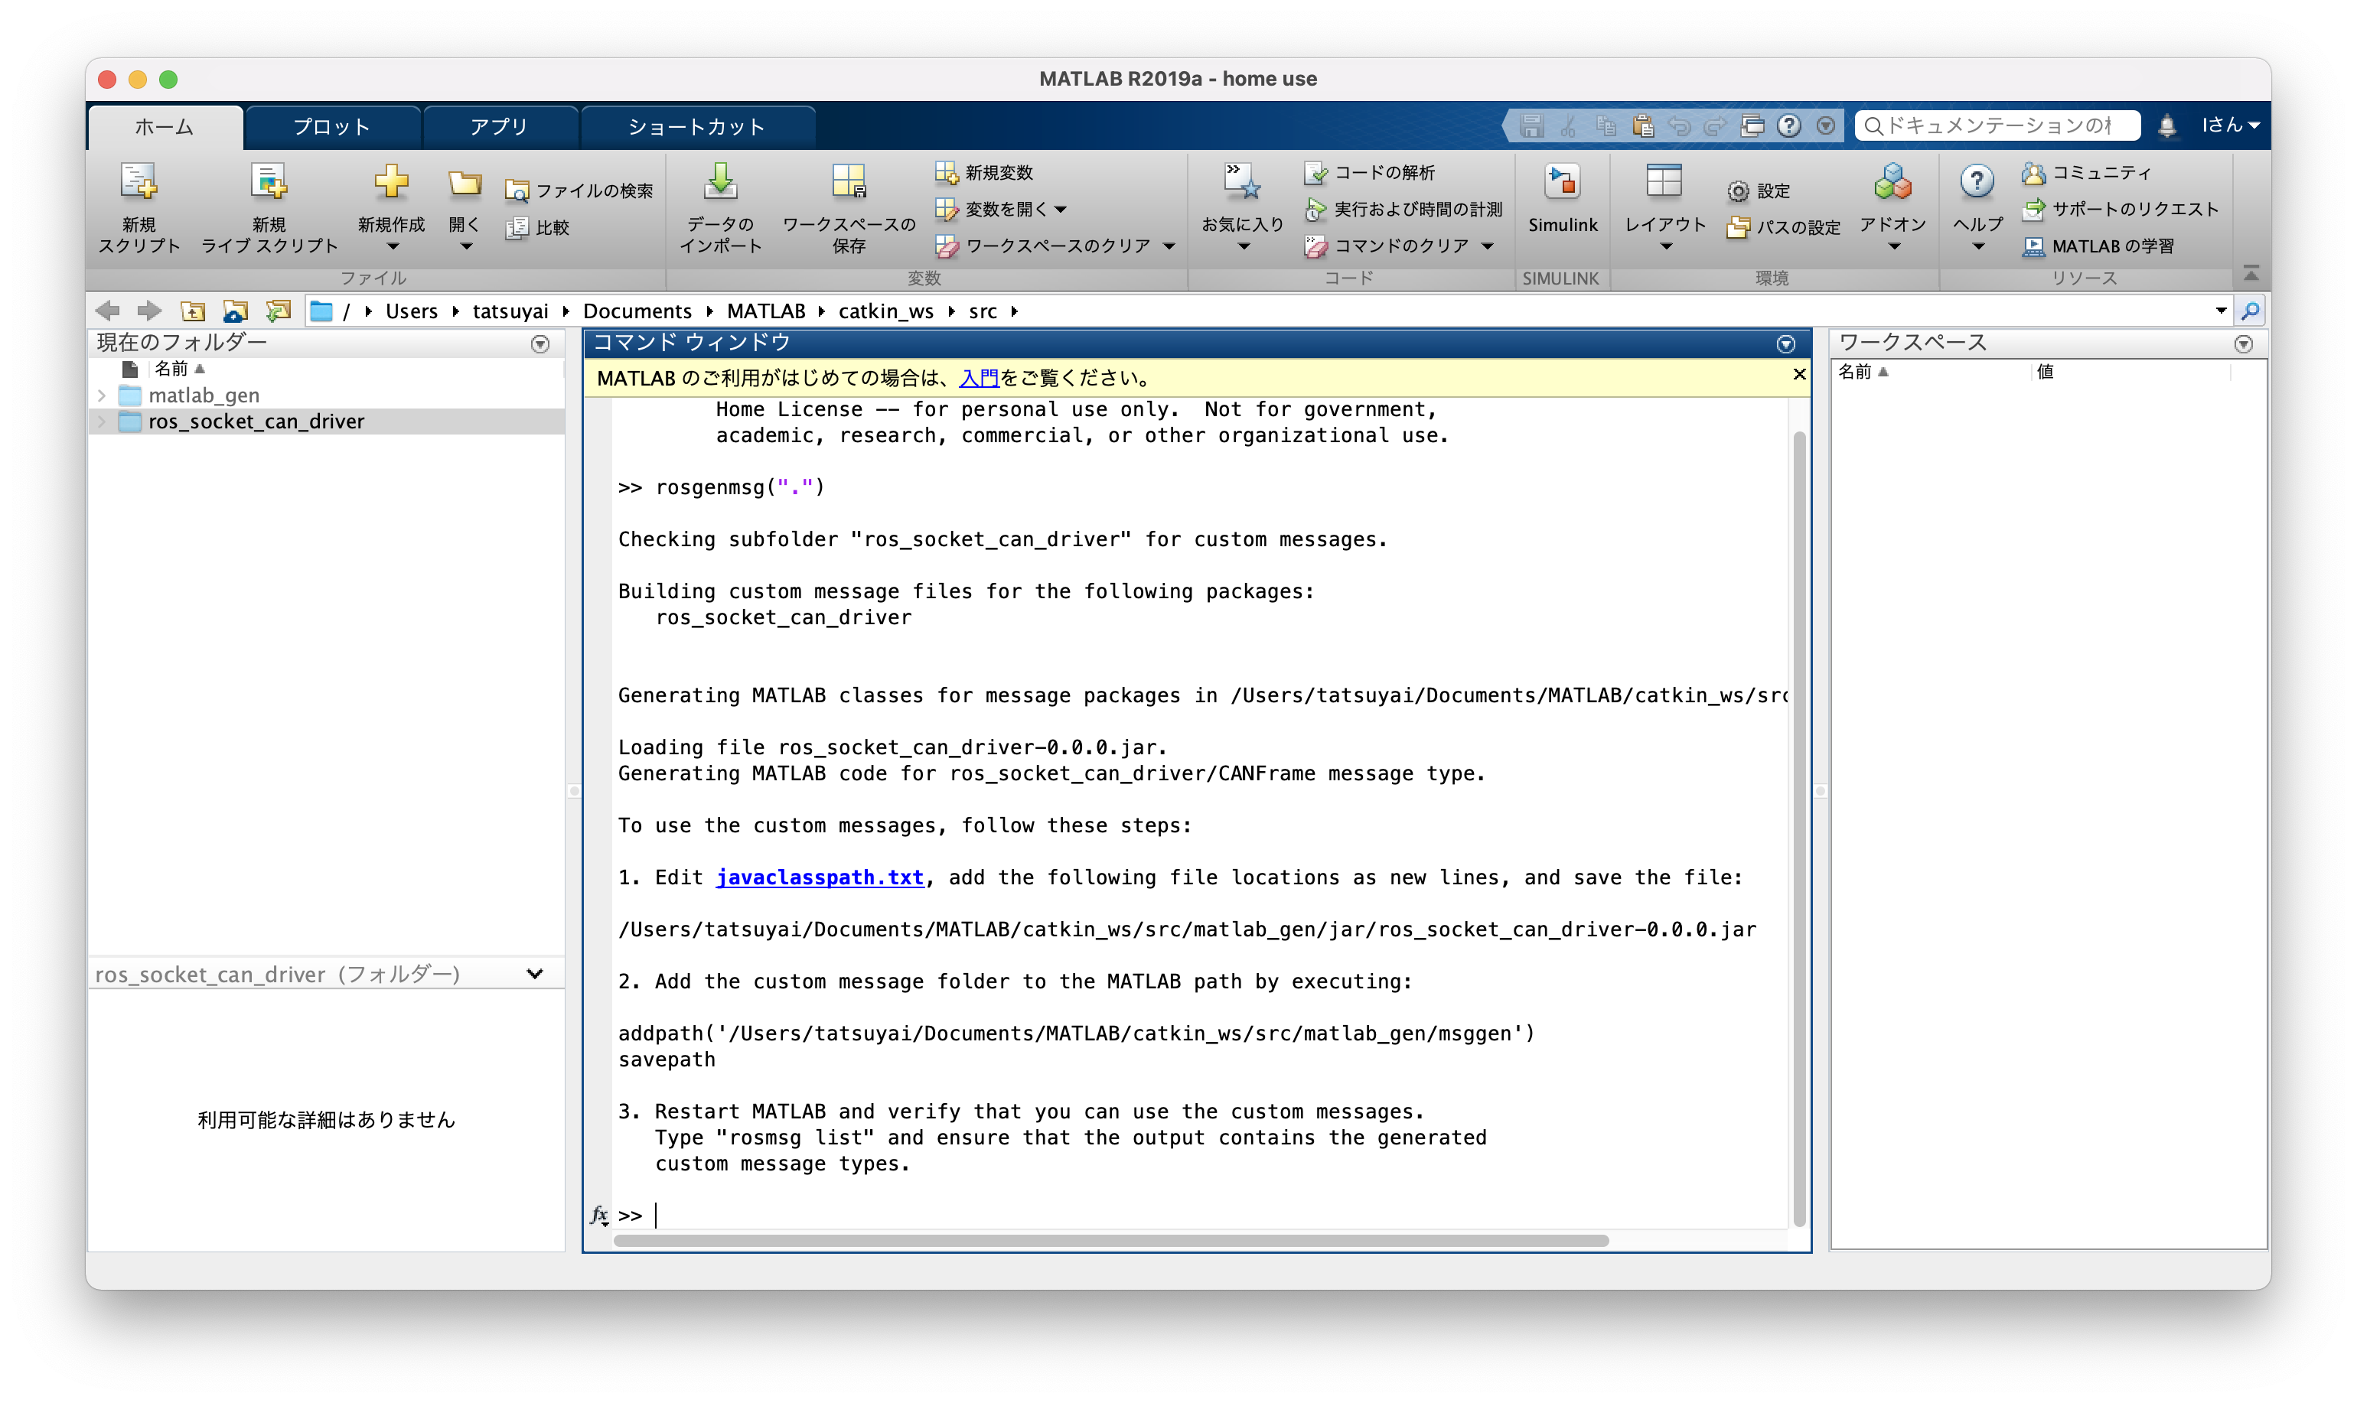
Task: Close the yellow getting-started banner
Action: click(x=1798, y=374)
